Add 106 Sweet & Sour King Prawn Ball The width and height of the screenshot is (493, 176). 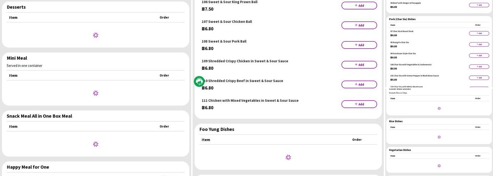point(359,6)
